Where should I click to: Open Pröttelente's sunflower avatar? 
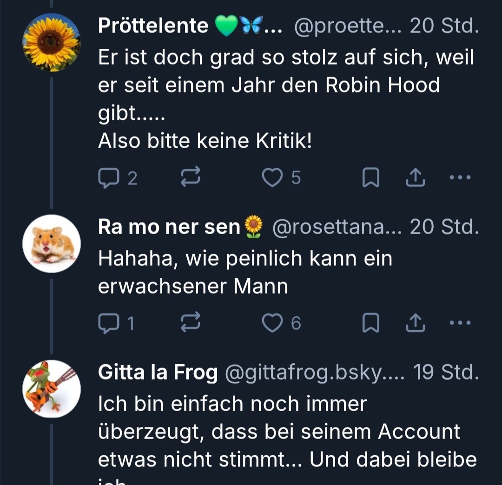(x=52, y=42)
